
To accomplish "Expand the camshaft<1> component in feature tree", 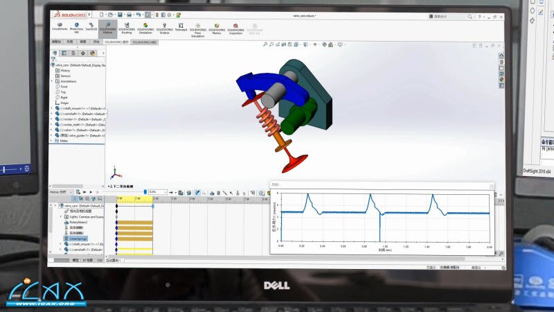I will point(52,114).
